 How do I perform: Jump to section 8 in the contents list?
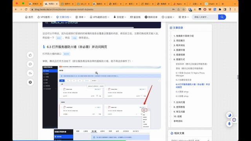click(179, 107)
